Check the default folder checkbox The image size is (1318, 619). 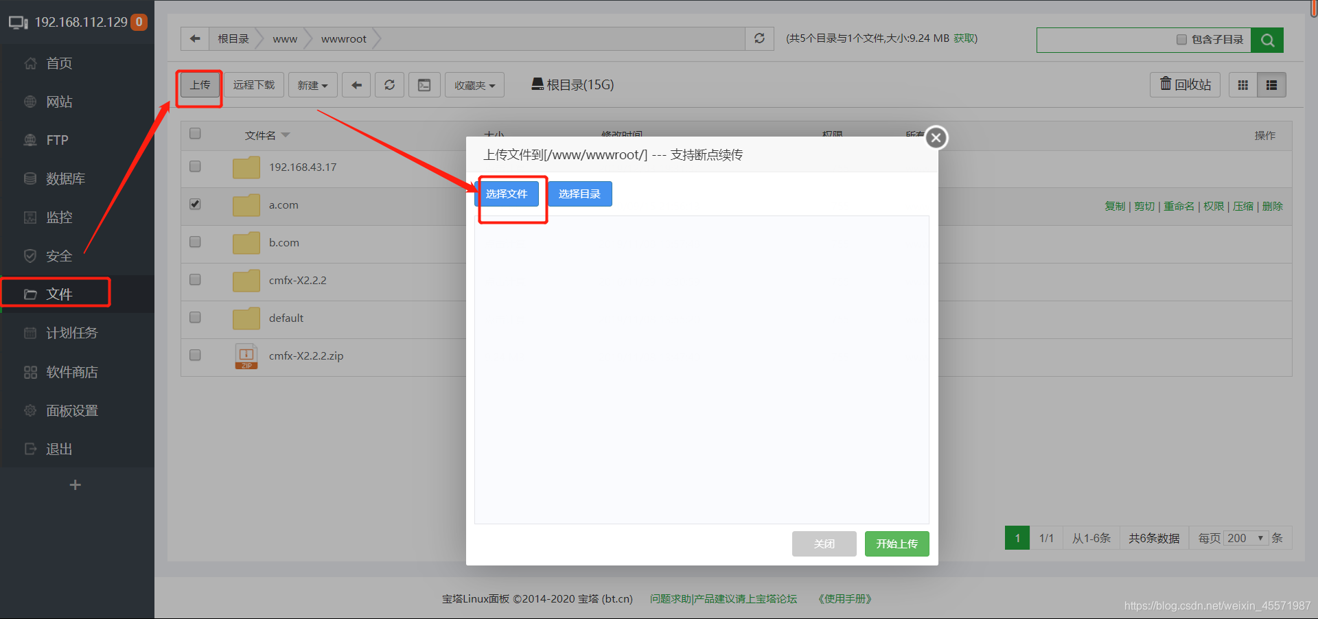pyautogui.click(x=195, y=317)
